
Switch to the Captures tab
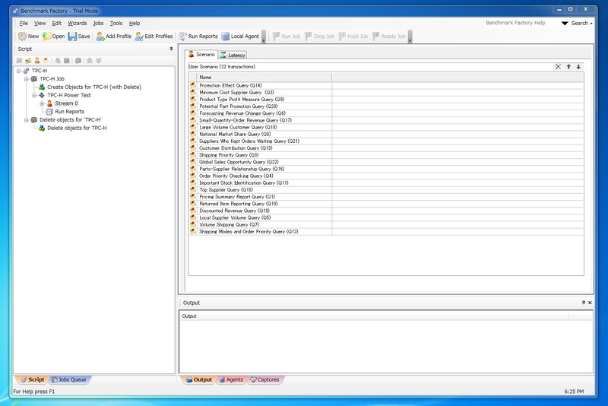pyautogui.click(x=264, y=379)
